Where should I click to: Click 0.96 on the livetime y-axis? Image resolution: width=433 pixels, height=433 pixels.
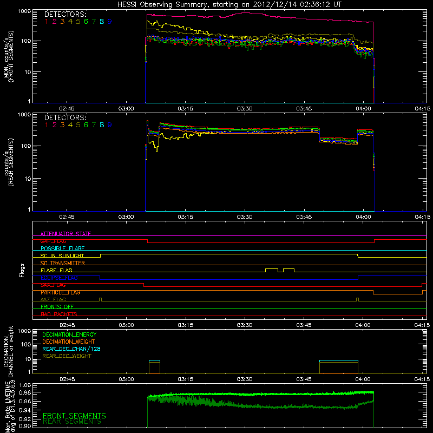[25, 401]
